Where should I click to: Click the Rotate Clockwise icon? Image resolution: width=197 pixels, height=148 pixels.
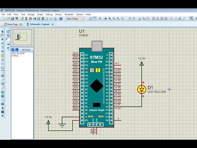(8, 32)
